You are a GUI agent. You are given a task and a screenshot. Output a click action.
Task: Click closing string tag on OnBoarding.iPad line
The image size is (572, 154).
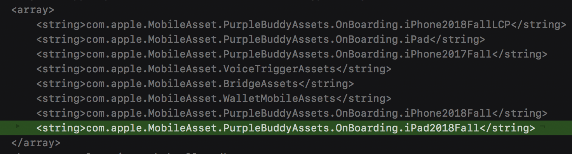click(x=457, y=40)
